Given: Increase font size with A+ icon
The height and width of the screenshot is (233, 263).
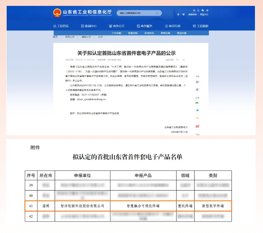Looking at the screenshot, I should (197, 82).
